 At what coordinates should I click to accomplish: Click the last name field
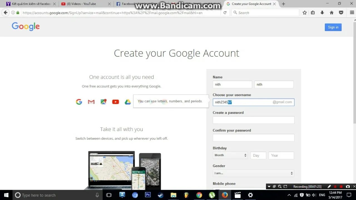click(x=274, y=84)
